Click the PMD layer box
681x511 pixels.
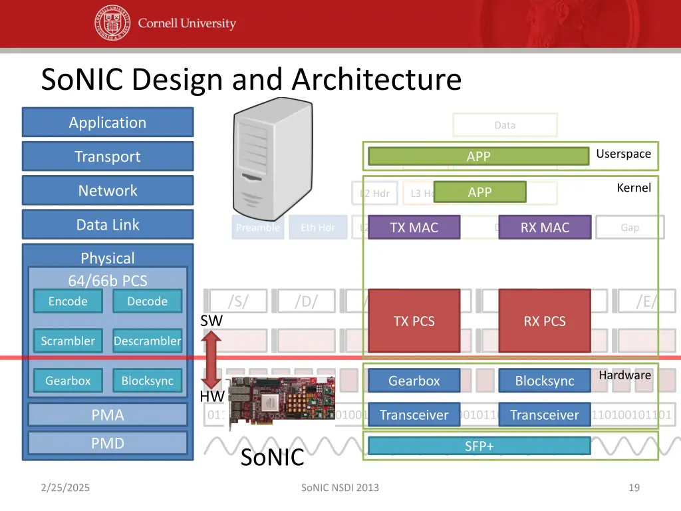[x=108, y=443]
